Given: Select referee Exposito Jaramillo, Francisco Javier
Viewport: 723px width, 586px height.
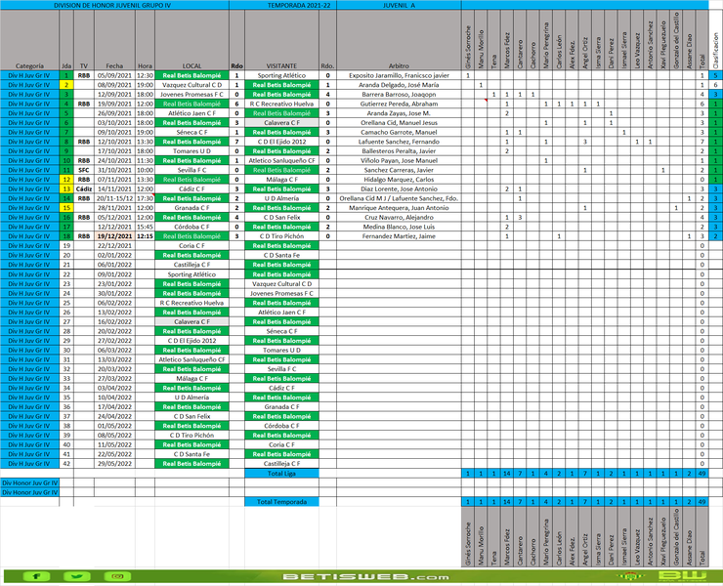Looking at the screenshot, I should [399, 75].
